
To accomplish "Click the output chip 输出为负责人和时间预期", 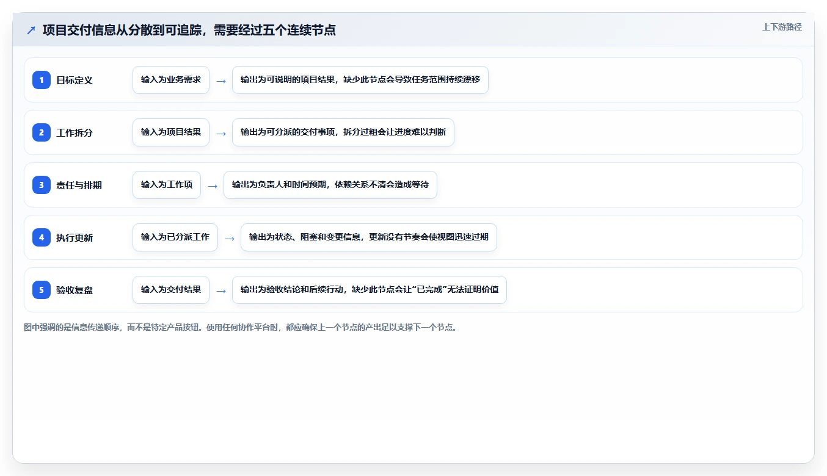I will [x=330, y=185].
